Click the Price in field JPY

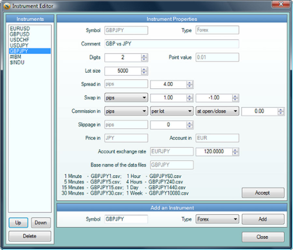[126, 138]
